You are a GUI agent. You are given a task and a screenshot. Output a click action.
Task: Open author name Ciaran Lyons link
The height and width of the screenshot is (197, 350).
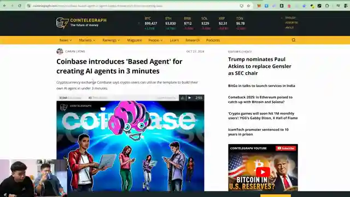[75, 51]
